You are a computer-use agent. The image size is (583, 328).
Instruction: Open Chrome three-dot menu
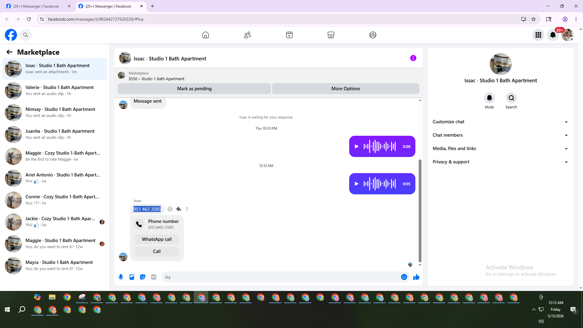point(576,19)
